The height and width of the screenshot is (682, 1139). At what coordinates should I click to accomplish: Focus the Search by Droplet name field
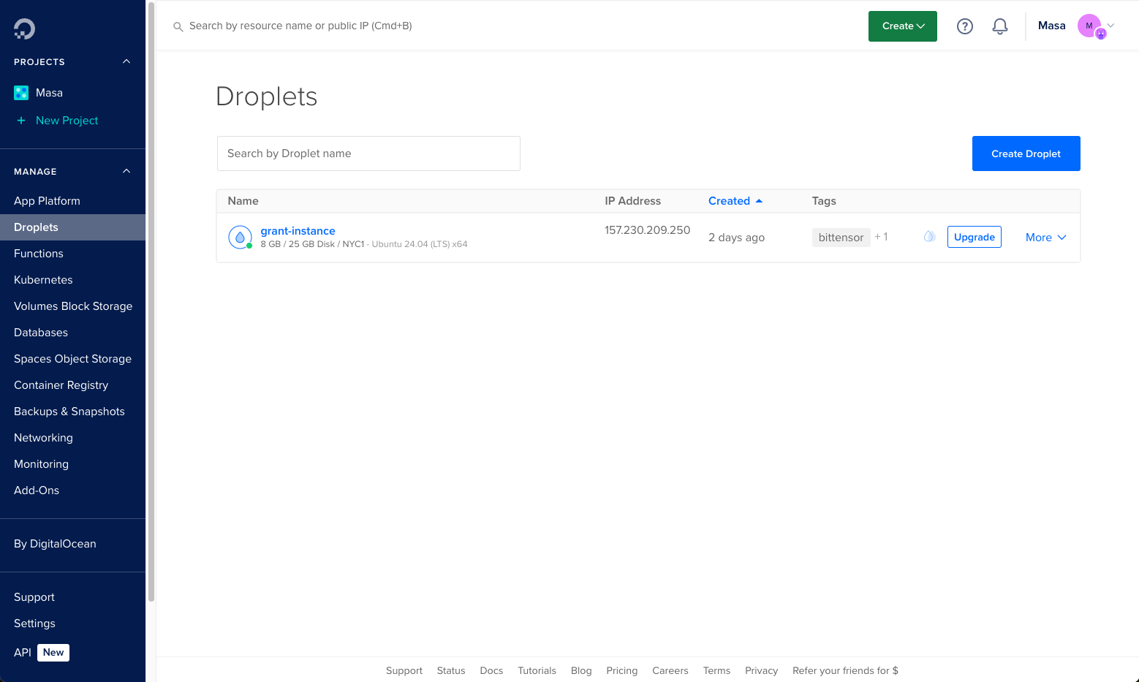click(368, 154)
